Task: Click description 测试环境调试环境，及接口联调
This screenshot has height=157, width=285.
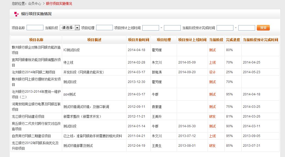Action: (x=86, y=107)
